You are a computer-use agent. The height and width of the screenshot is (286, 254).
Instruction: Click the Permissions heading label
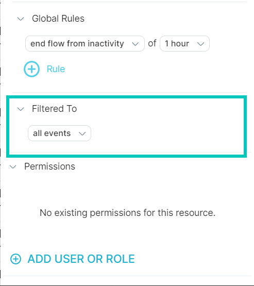click(x=49, y=166)
